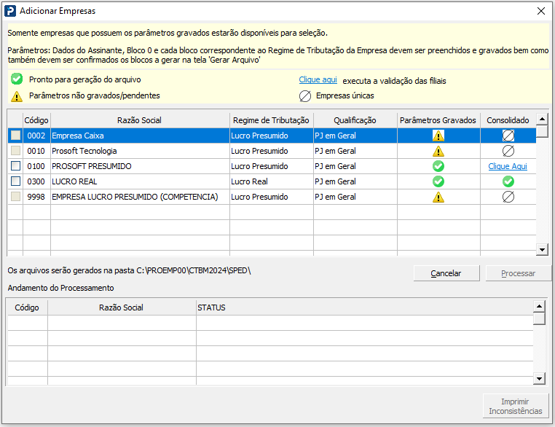Toggle the checkbox for 0010 Prosoft Tecnologia
This screenshot has width=555, height=427.
[x=15, y=151]
